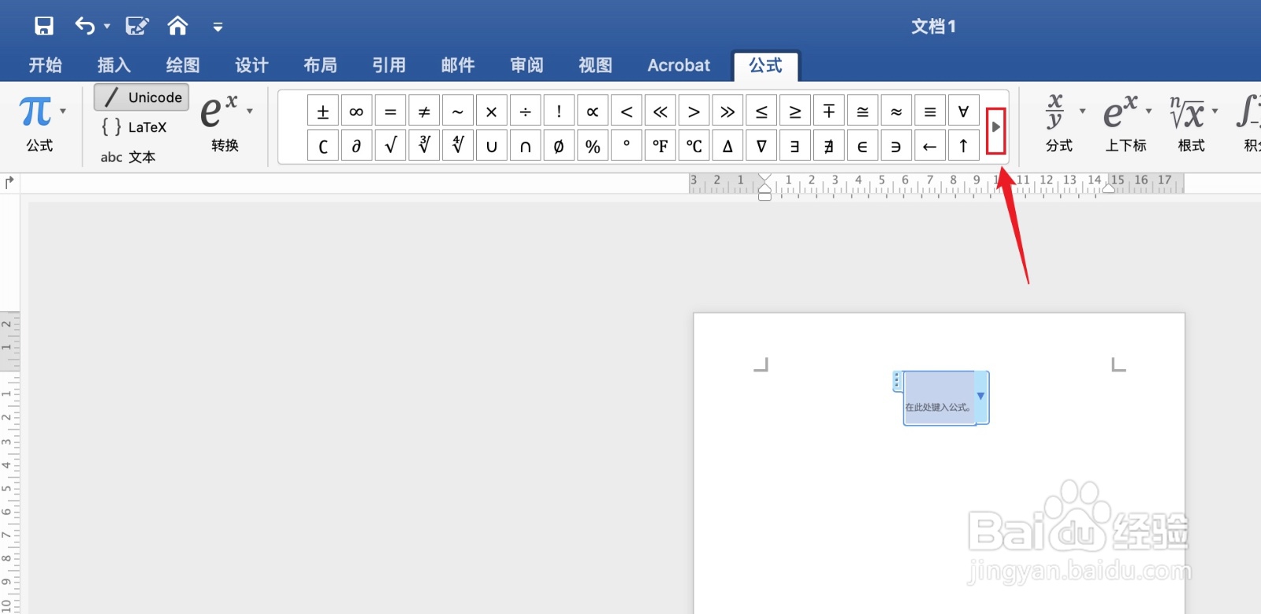The width and height of the screenshot is (1261, 614).
Task: Insert the cube root symbol
Action: pyautogui.click(x=424, y=146)
